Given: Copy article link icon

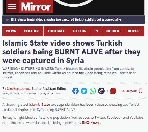Looking at the screenshot, I should (101, 91).
